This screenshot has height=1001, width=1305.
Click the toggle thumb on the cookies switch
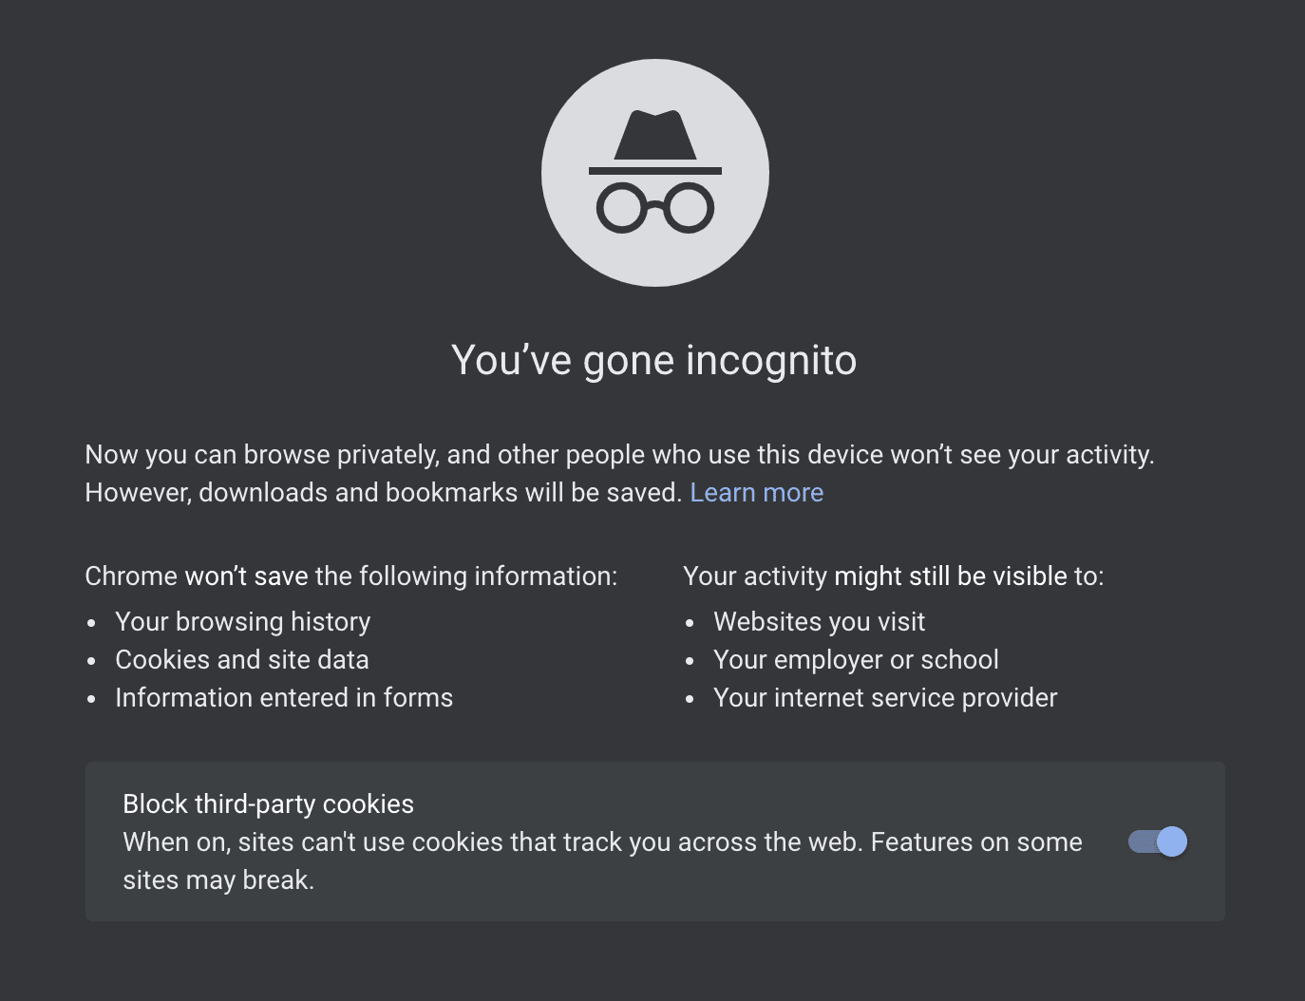click(1173, 841)
